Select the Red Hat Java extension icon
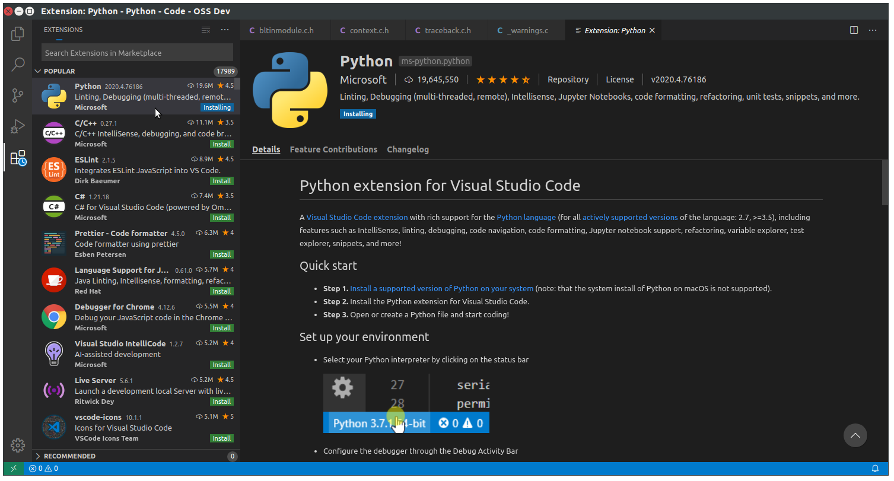The image size is (894, 481). pyautogui.click(x=54, y=281)
